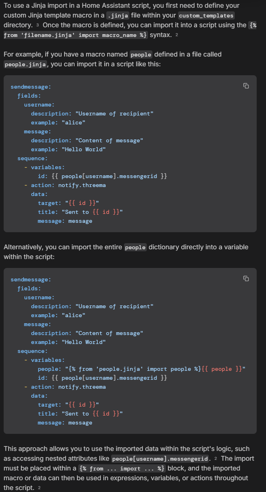Image resolution: width=266 pixels, height=492 pixels.
Task: Open citation 2 following the messengerid inline code
Action: click(216, 459)
